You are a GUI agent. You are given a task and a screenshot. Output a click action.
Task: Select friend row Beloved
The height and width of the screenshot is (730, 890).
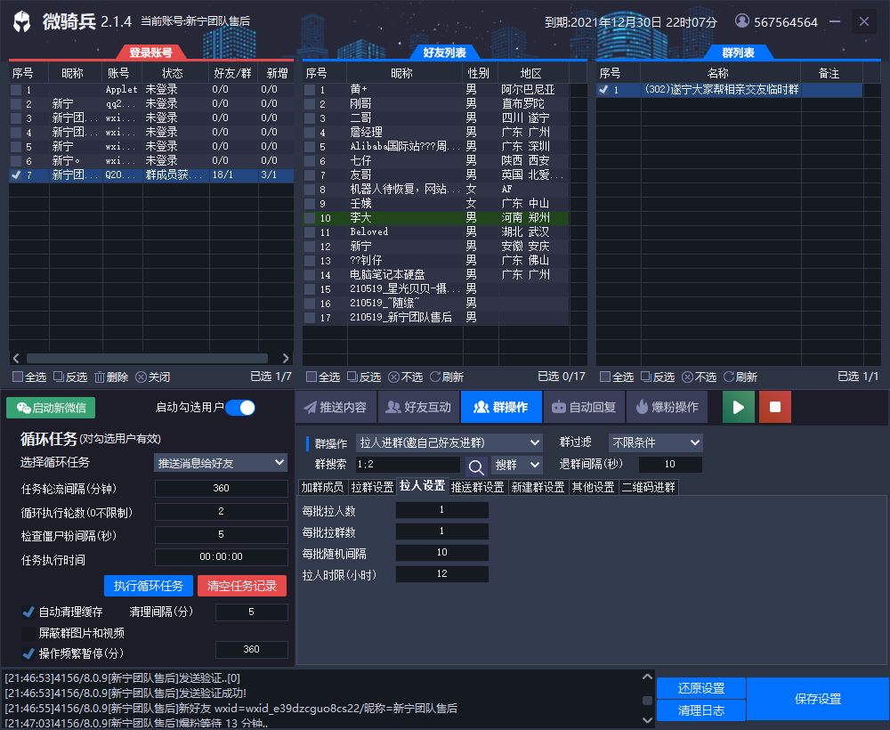(x=436, y=231)
